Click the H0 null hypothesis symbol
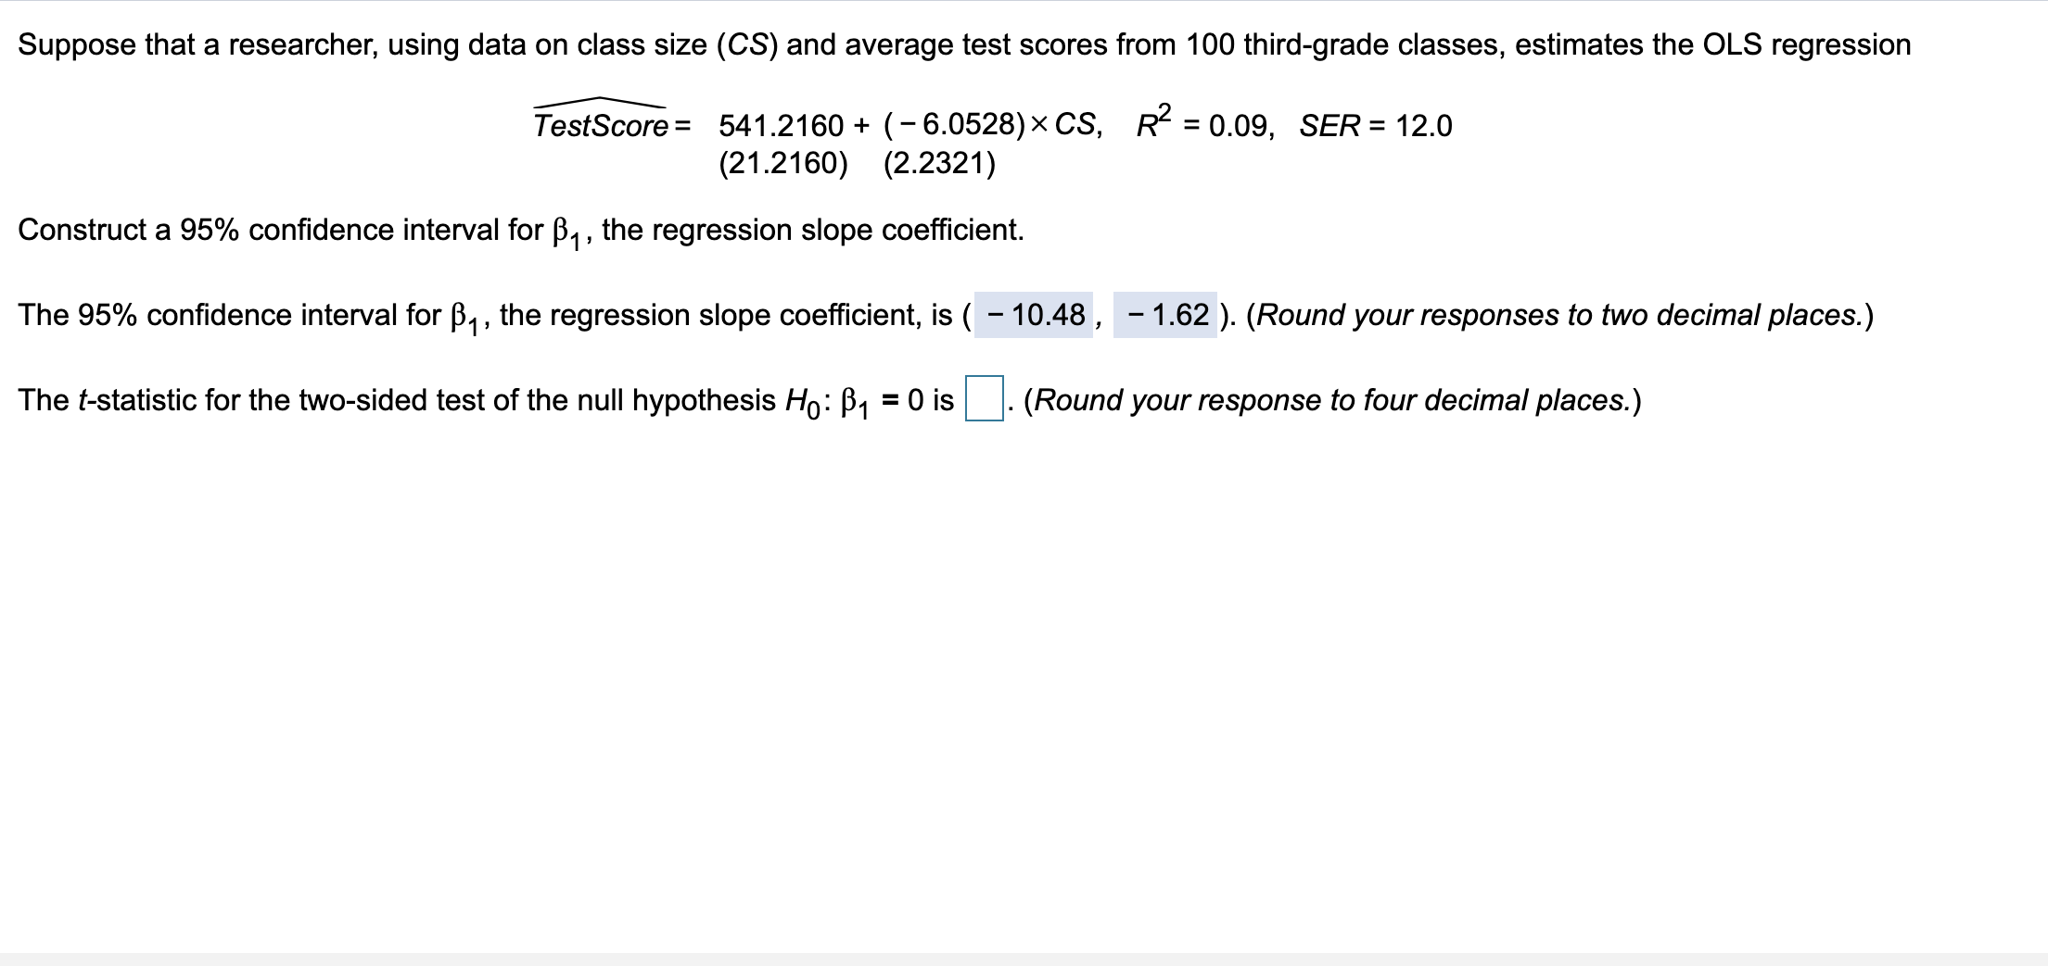2048x966 pixels. tap(802, 402)
